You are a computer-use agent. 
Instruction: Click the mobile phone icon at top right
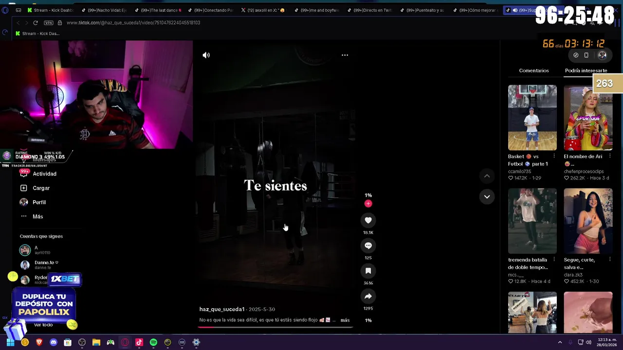coord(586,55)
